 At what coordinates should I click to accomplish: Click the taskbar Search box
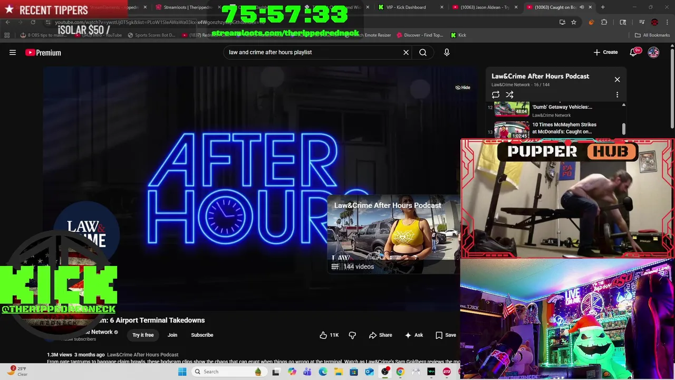point(228,372)
